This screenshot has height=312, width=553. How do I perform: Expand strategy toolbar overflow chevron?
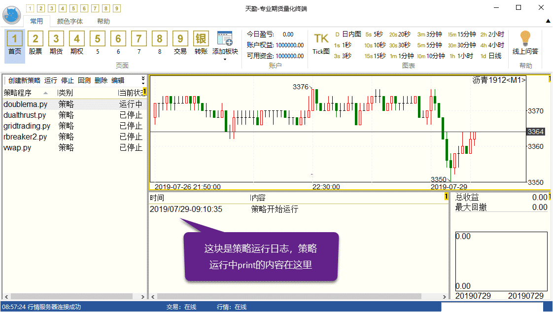(x=143, y=79)
